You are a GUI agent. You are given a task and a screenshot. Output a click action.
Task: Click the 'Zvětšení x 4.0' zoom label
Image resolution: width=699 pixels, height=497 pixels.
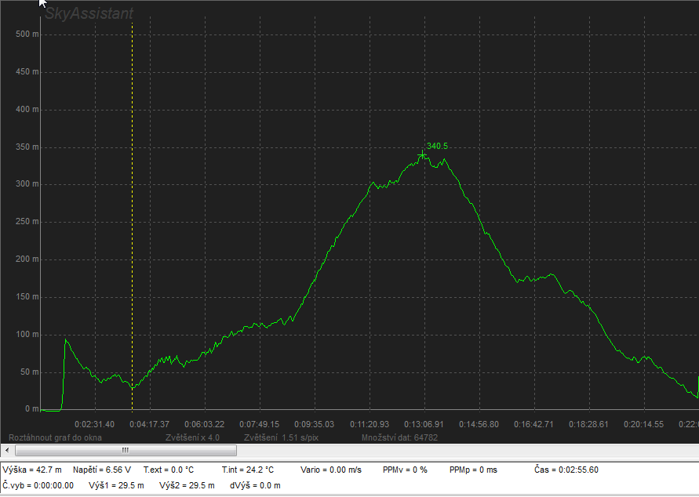pyautogui.click(x=193, y=437)
